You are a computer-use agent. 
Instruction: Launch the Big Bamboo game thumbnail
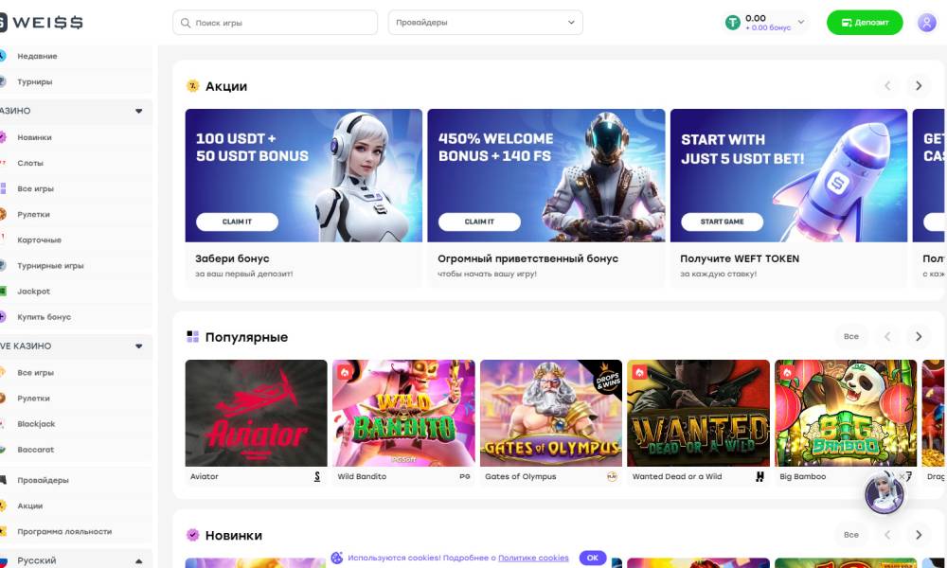pyautogui.click(x=846, y=413)
